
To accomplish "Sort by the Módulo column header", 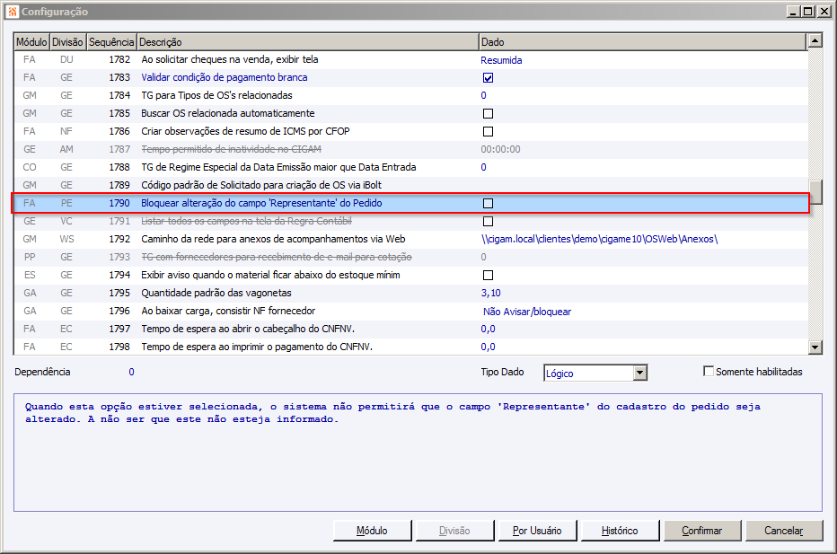I will point(31,41).
